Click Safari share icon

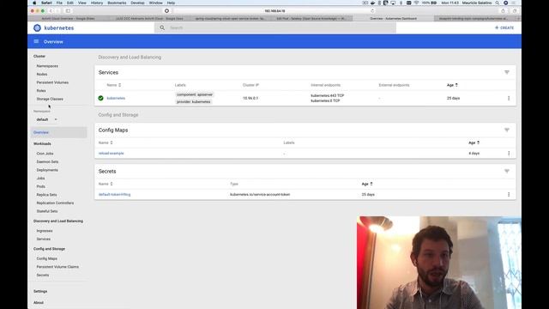[504, 11]
